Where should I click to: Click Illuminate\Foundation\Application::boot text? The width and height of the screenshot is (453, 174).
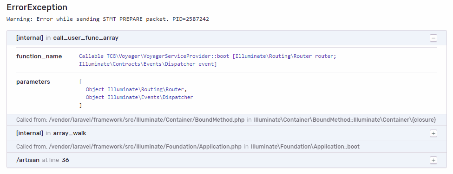(305, 147)
